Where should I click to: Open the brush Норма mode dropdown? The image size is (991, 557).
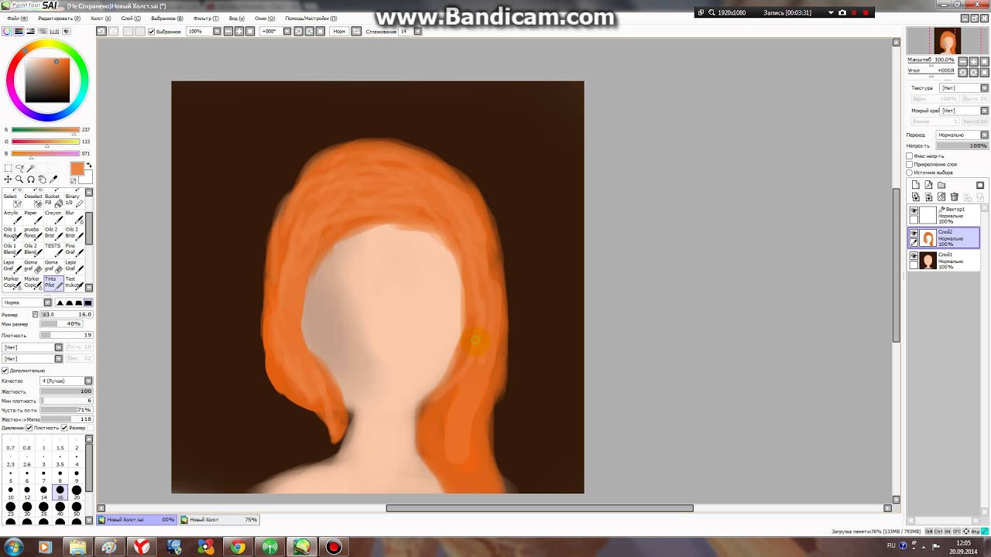pos(47,302)
